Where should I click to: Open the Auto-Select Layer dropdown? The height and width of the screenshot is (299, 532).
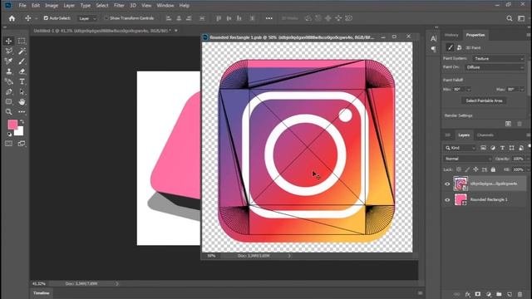tap(87, 18)
